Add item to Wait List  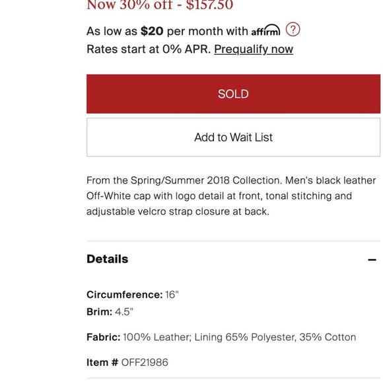(x=233, y=137)
